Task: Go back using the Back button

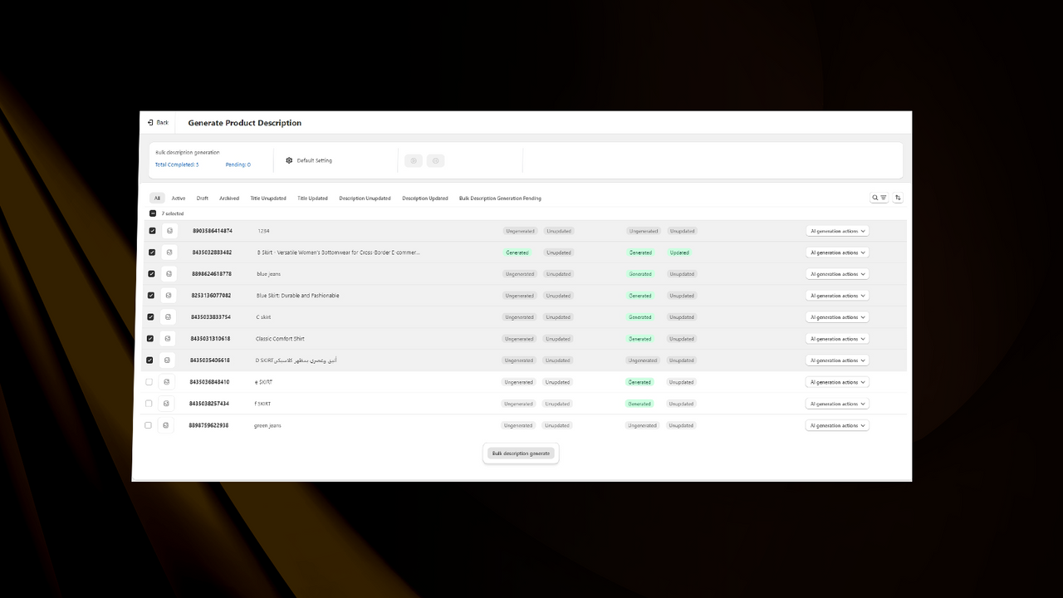Action: [158, 122]
